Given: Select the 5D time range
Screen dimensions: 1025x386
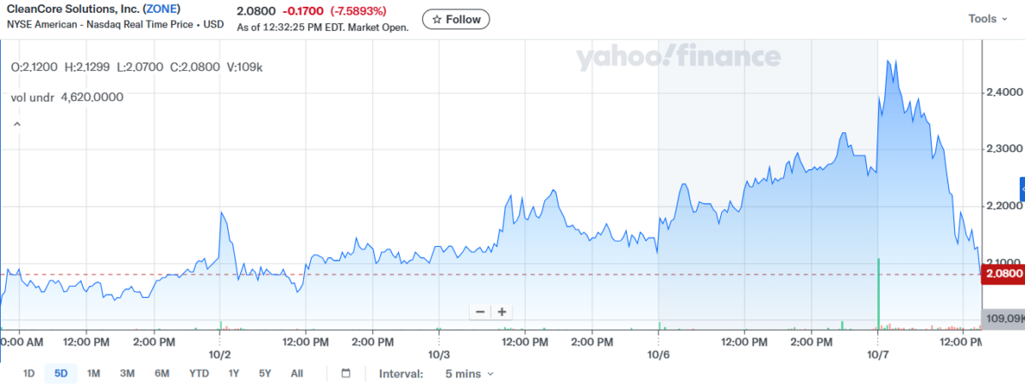Looking at the screenshot, I should (x=61, y=373).
